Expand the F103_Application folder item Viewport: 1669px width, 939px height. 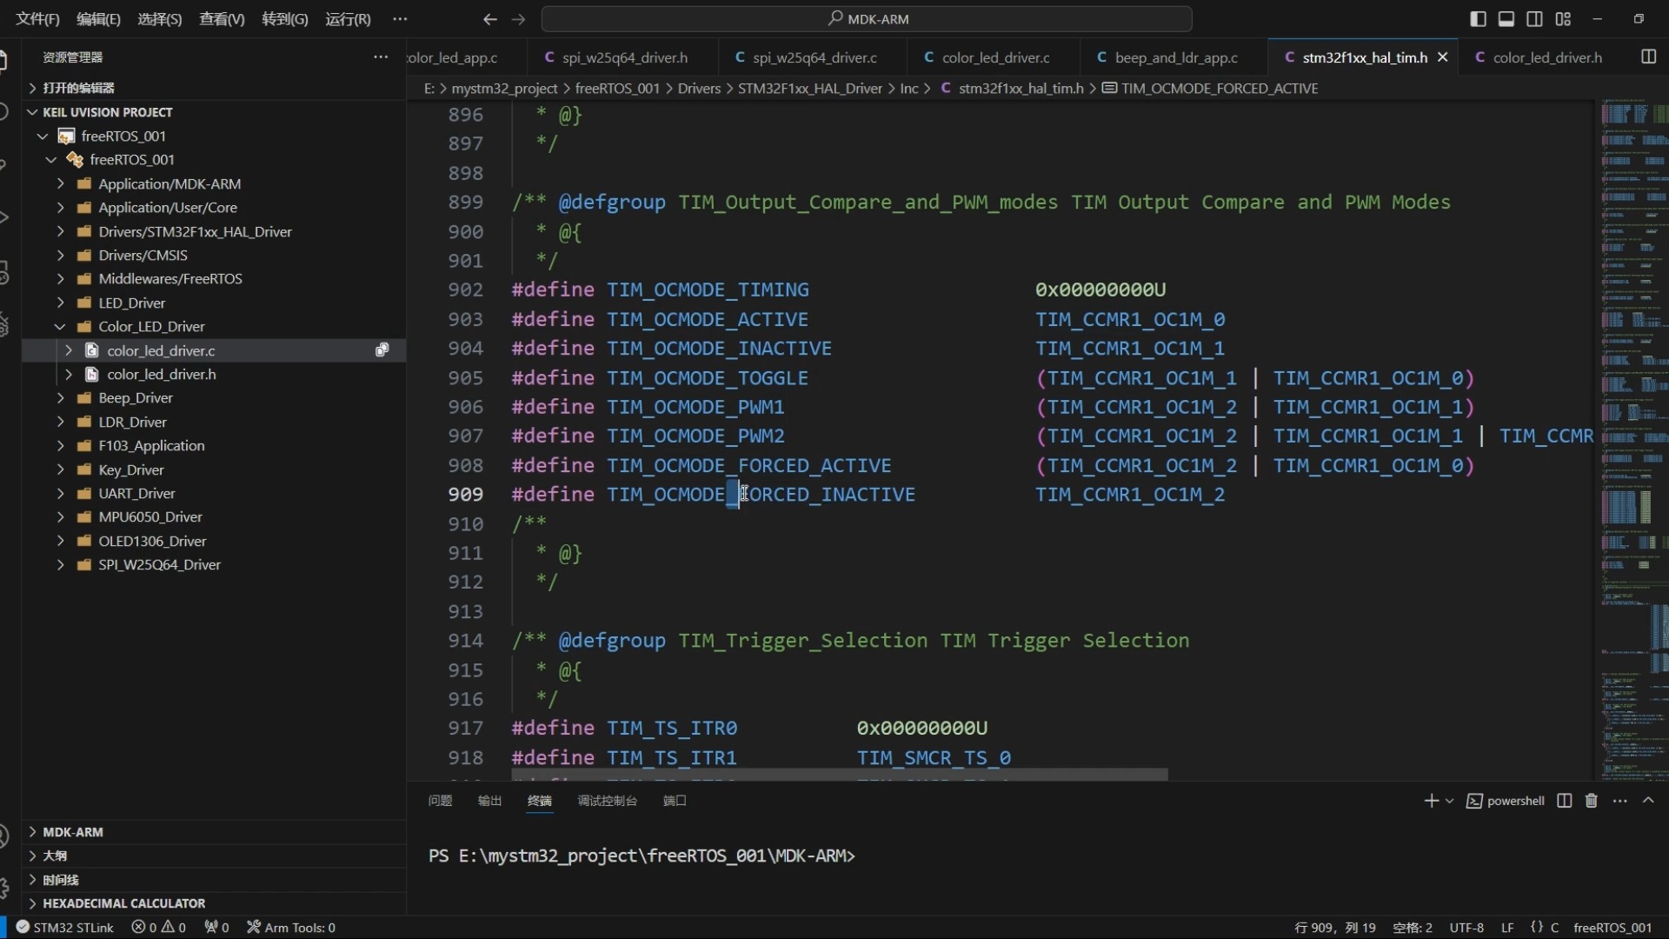[150, 445]
